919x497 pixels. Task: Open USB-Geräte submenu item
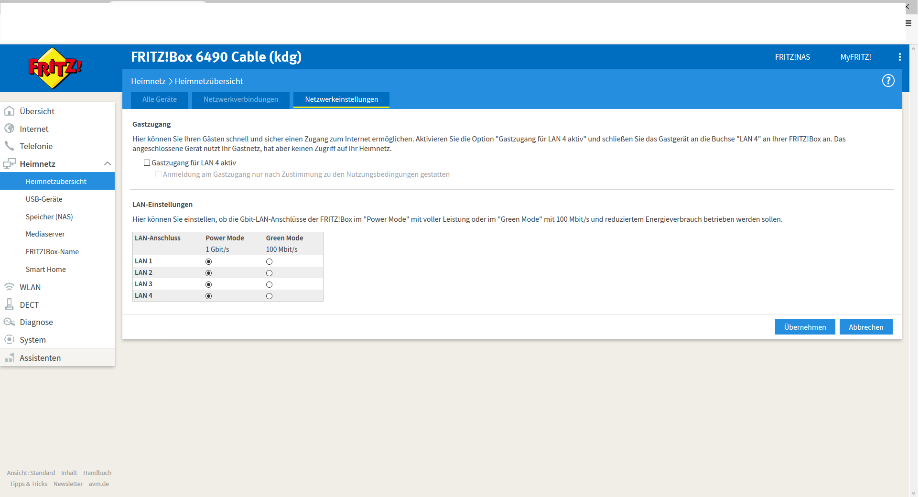[44, 199]
